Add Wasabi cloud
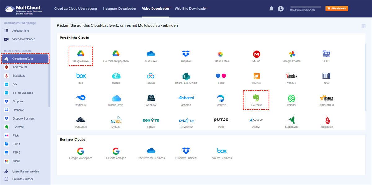 [x=291, y=98]
